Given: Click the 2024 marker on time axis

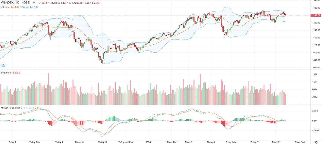Looking at the screenshot, I should click(148, 142).
